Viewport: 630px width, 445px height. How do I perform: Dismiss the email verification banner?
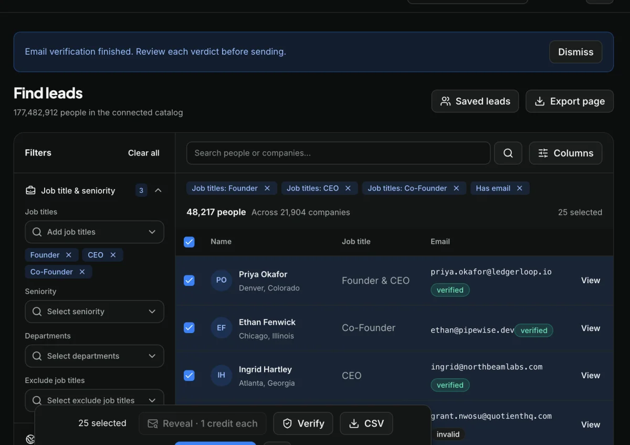click(x=575, y=52)
